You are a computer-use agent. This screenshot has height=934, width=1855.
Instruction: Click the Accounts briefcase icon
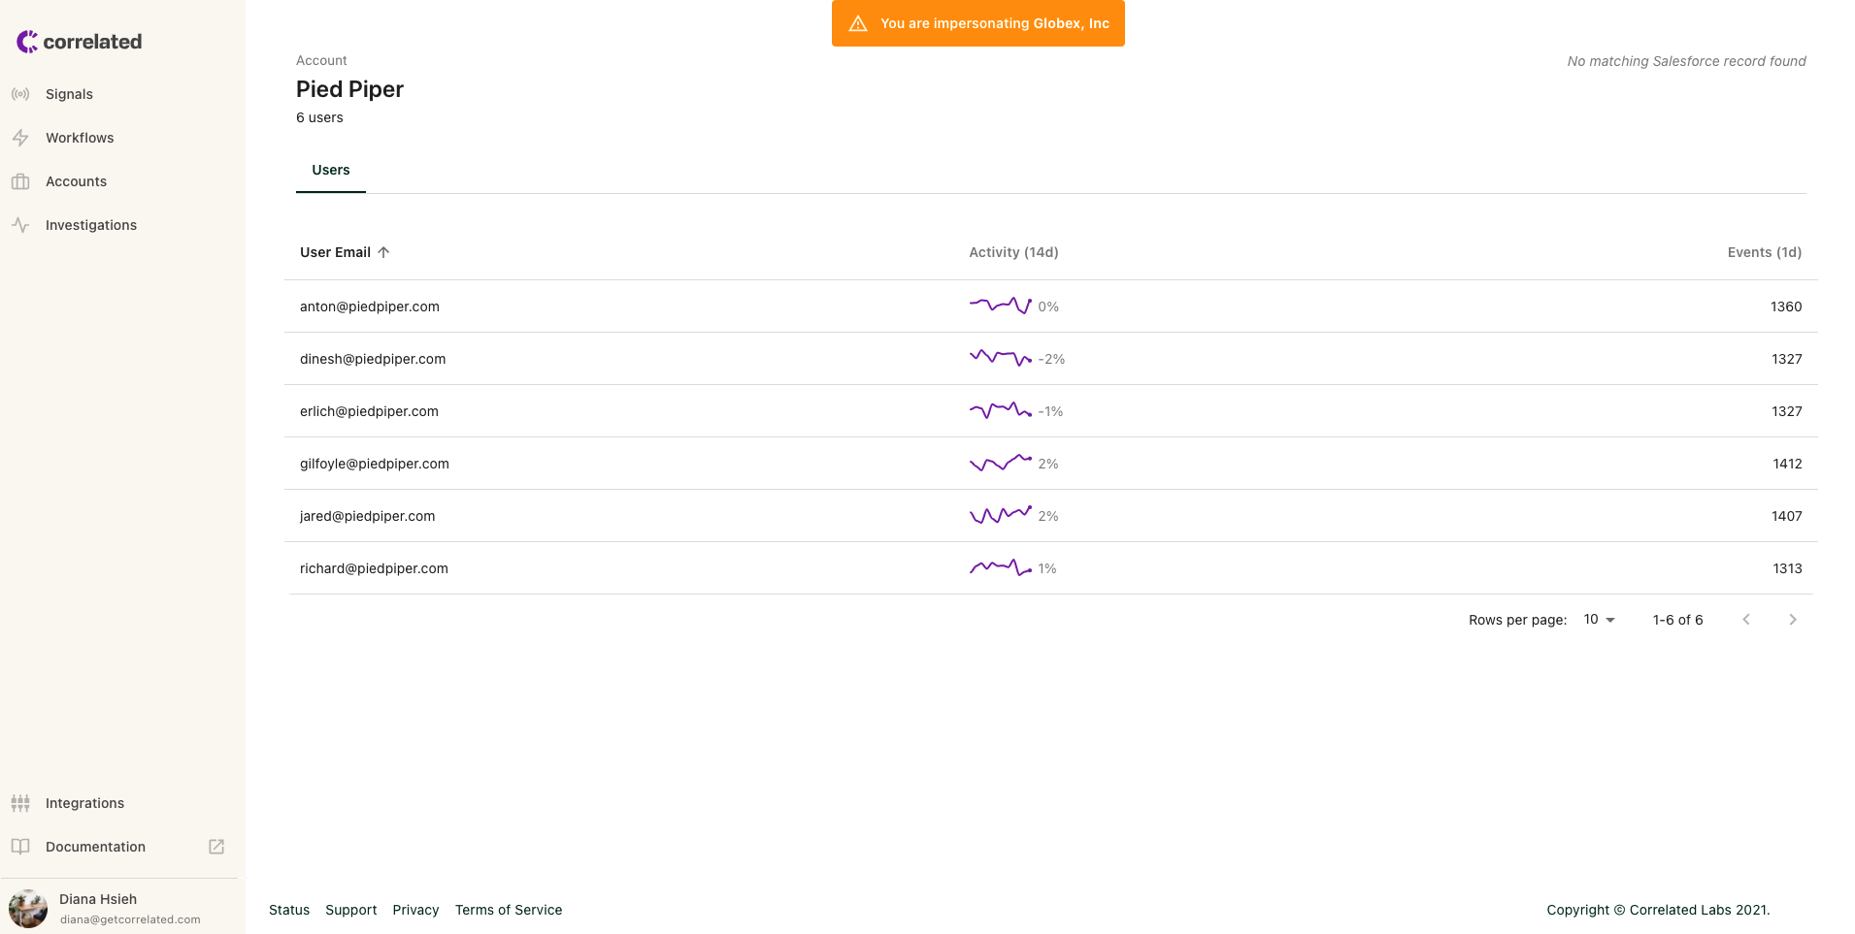[20, 181]
